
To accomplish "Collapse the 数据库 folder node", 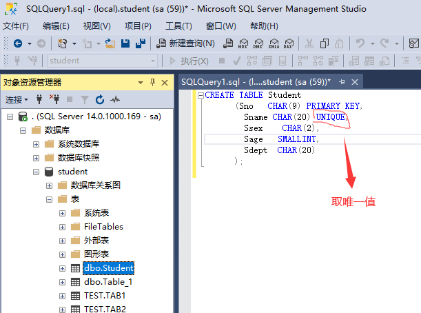I will point(23,130).
